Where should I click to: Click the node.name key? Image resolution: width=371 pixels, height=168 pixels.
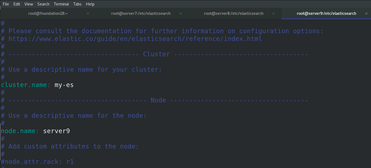(x=18, y=131)
